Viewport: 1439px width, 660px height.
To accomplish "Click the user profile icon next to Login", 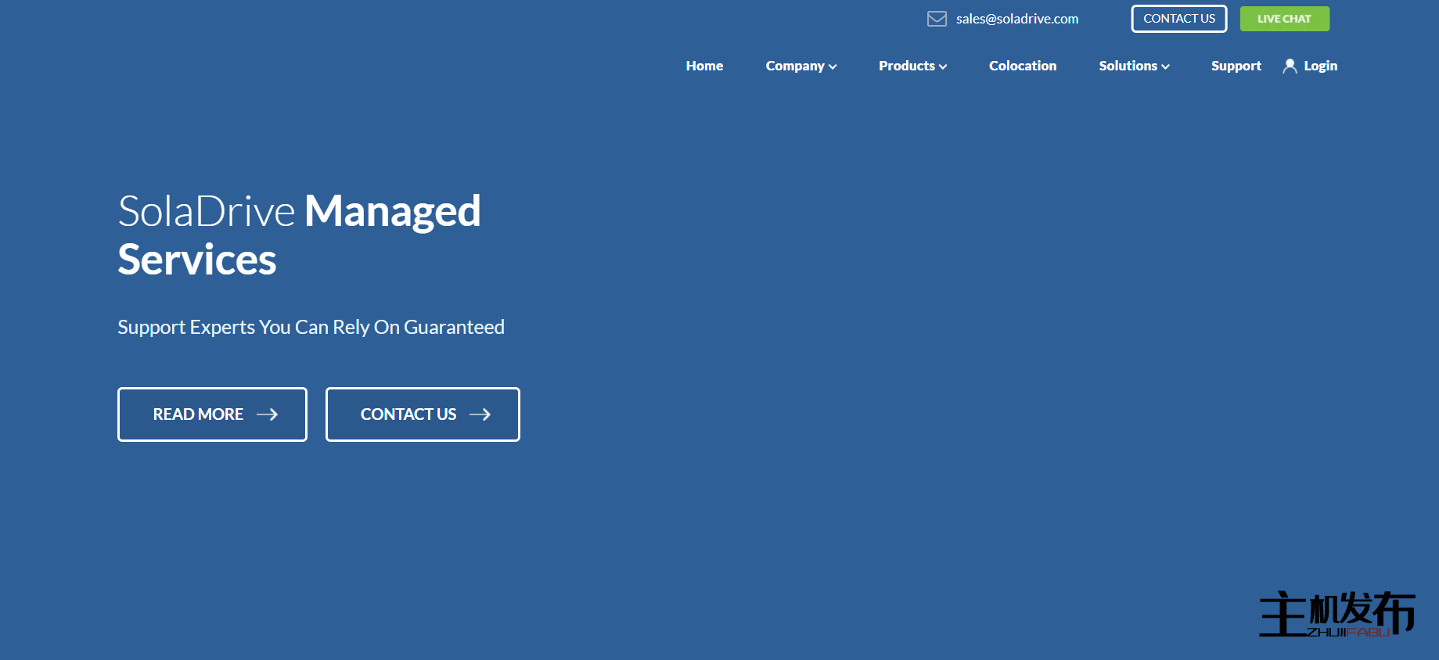I will [x=1290, y=66].
